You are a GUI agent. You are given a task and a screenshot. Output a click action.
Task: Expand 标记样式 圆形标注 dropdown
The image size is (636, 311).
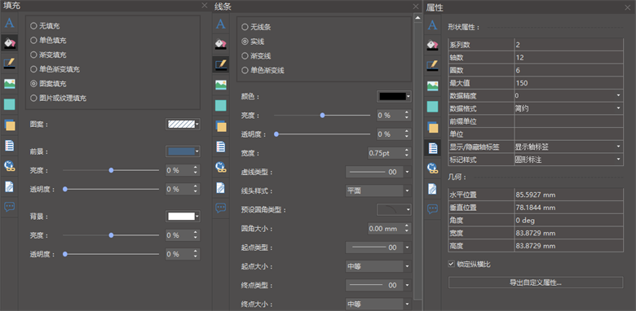pos(568,160)
